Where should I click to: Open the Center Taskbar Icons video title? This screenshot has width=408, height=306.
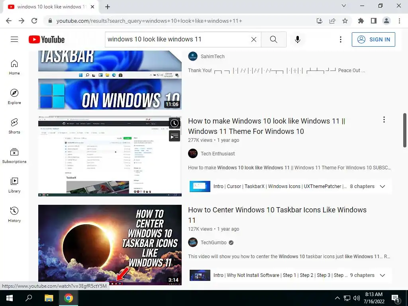point(277,215)
